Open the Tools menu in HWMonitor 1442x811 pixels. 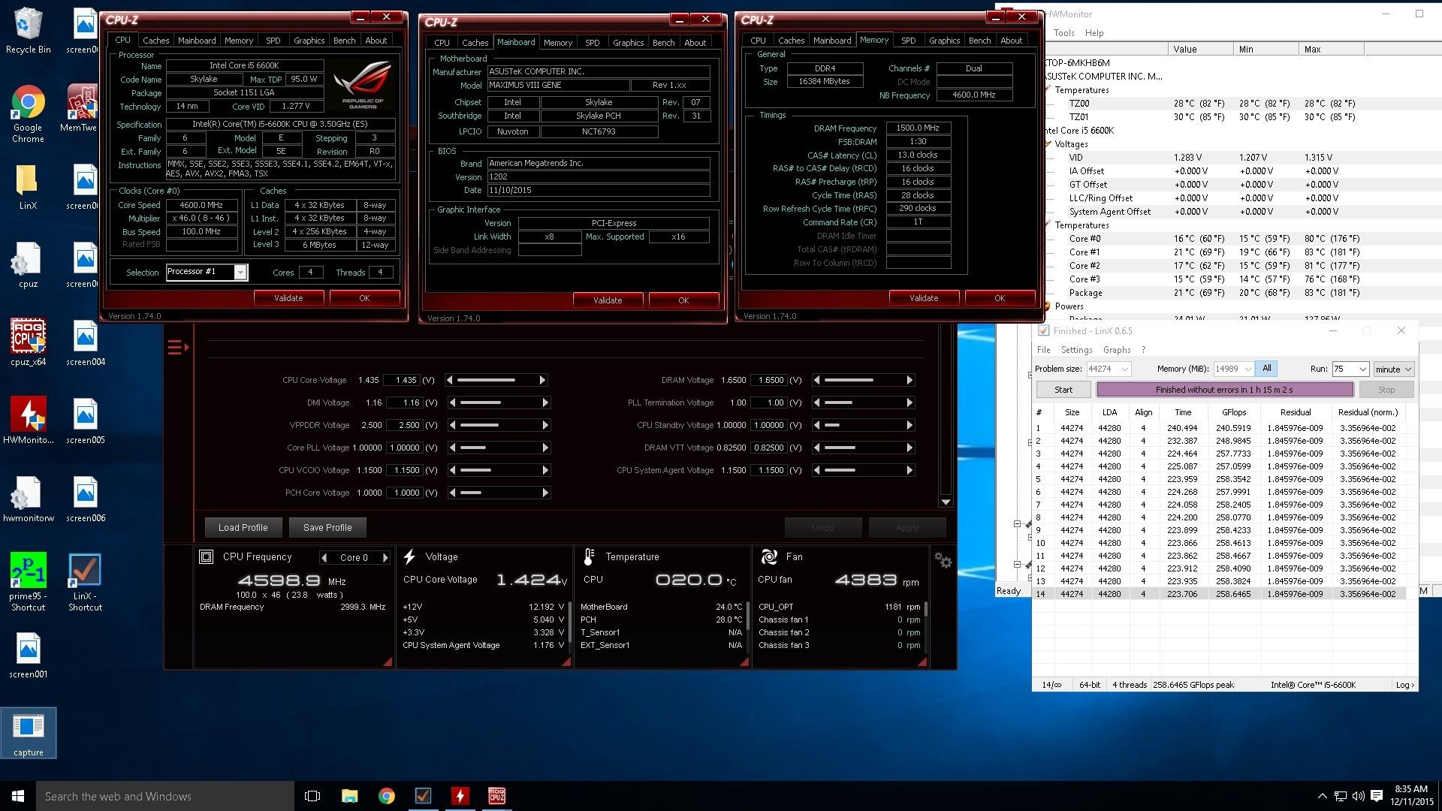click(x=1063, y=33)
